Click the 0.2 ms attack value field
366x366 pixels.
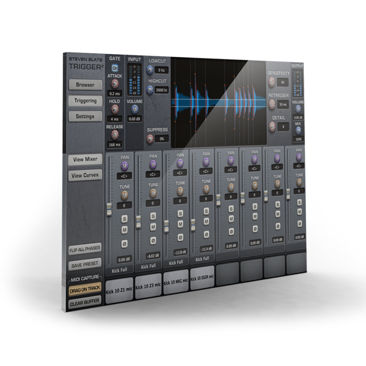(x=115, y=94)
